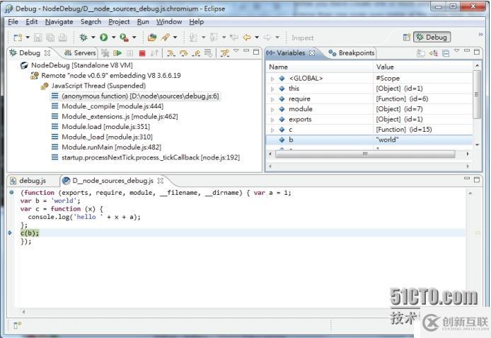The image size is (491, 338).
Task: Maximize the Variables view panel
Action: click(477, 52)
